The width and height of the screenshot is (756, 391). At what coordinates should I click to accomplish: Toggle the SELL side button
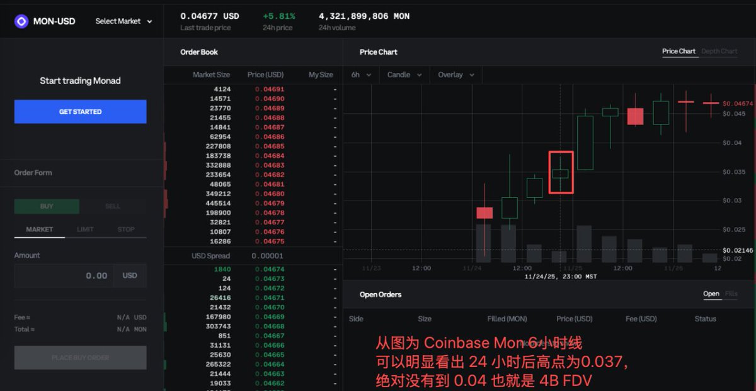(x=113, y=206)
